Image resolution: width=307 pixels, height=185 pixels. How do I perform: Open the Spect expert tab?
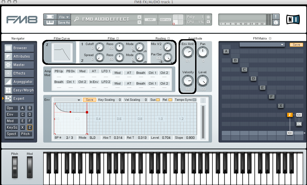point(12,134)
